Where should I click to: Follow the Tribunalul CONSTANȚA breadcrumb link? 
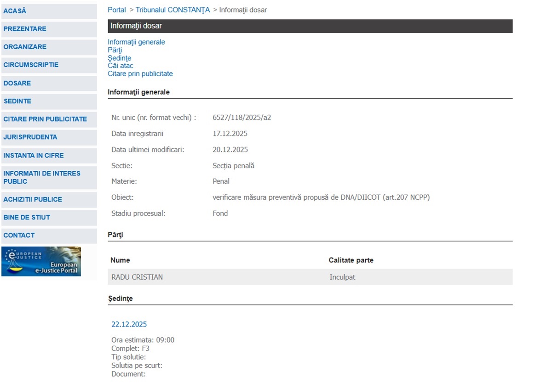pyautogui.click(x=172, y=10)
